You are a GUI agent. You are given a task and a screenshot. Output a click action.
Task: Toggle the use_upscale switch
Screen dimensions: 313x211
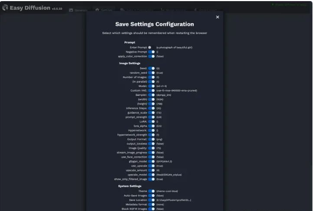(151, 166)
